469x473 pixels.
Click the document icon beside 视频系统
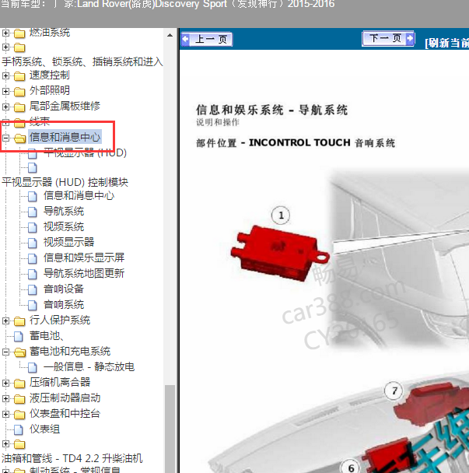tap(33, 227)
